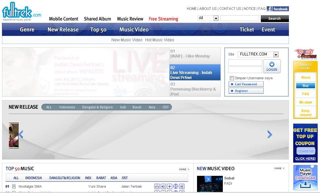Click Song request in Service Guide
320x193 pixels.
click(x=305, y=113)
